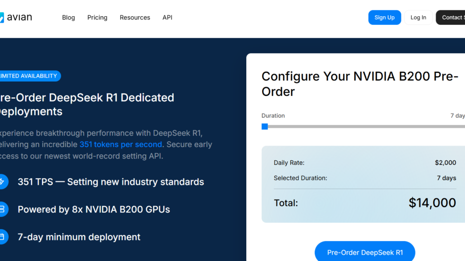Click the server icon beside NVIDIA B200 GPUs
The image size is (465, 261).
(x=2, y=209)
